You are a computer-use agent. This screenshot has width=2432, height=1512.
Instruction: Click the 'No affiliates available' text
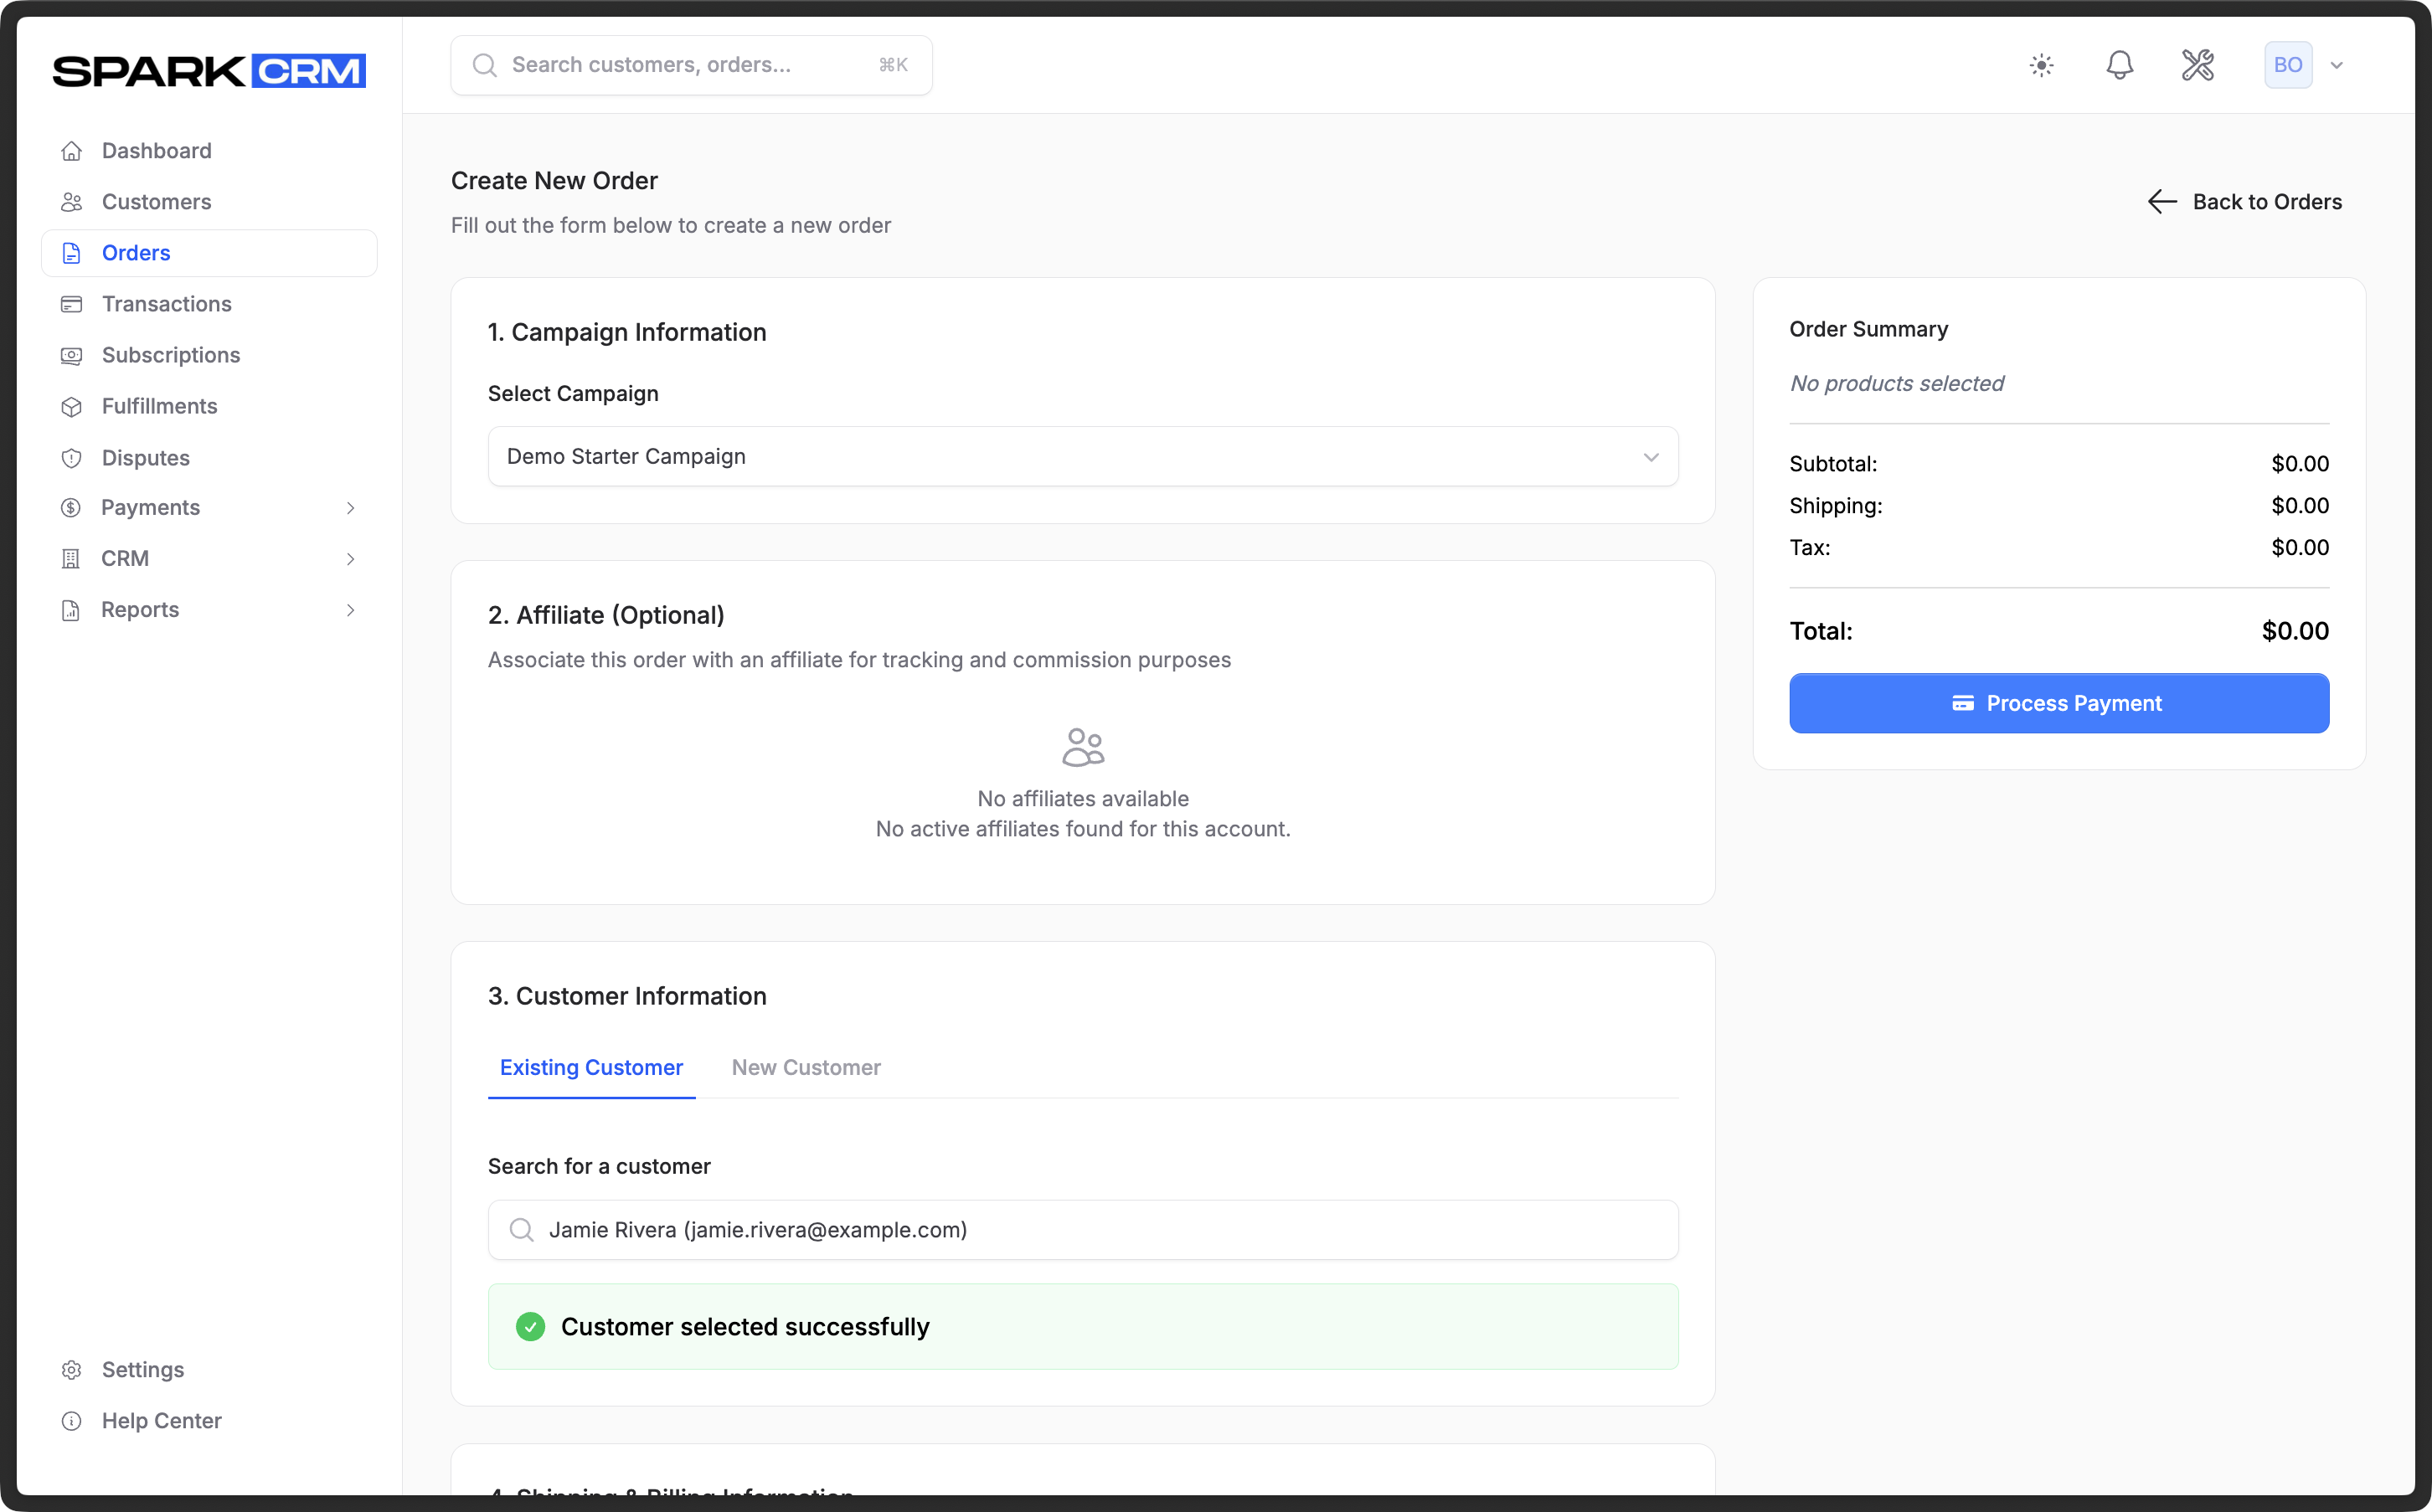[1083, 799]
